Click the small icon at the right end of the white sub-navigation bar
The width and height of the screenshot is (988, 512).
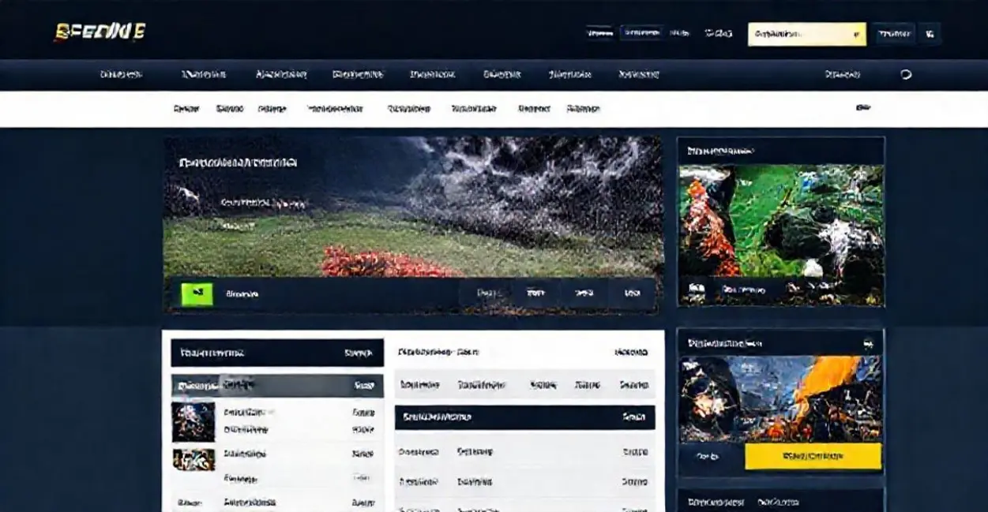click(x=863, y=108)
